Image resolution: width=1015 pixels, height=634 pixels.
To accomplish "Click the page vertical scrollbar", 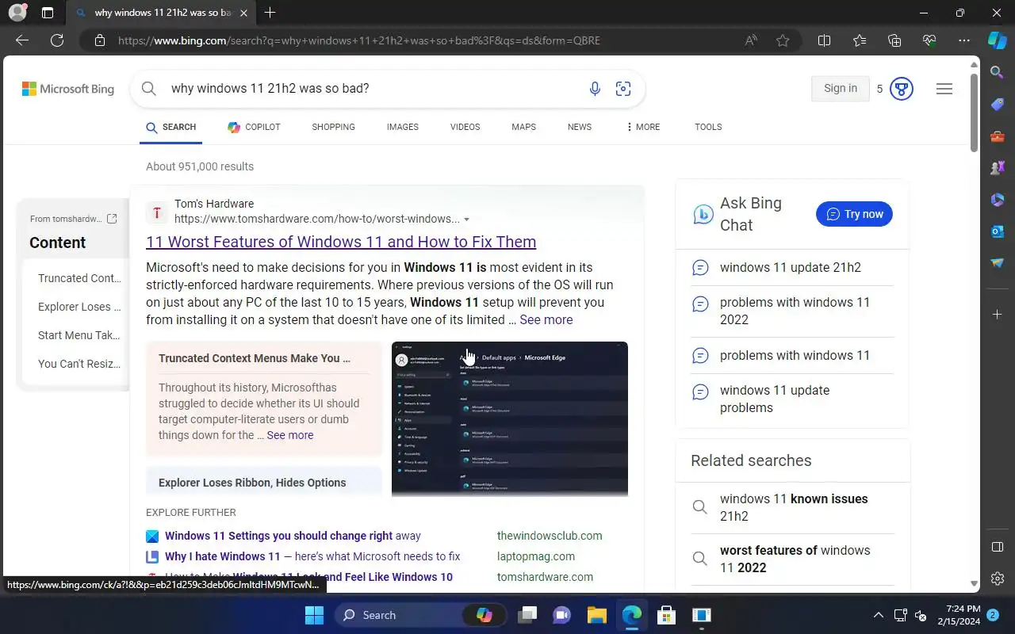I will pyautogui.click(x=975, y=113).
